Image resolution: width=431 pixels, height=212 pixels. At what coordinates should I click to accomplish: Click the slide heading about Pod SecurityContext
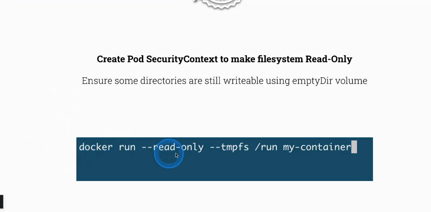224,59
